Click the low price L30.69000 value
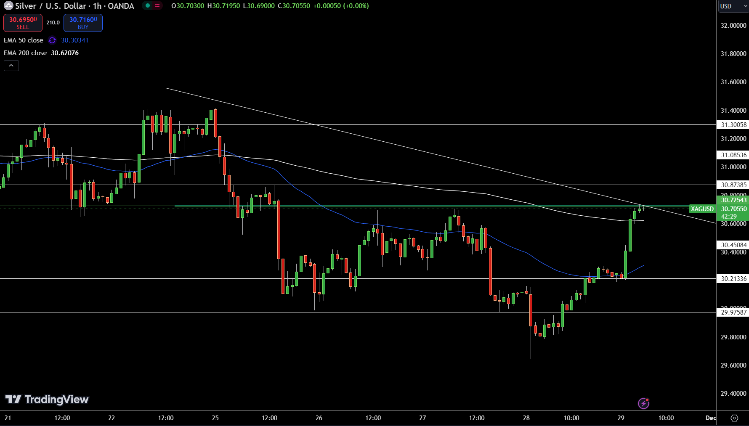The width and height of the screenshot is (749, 426). [x=259, y=6]
